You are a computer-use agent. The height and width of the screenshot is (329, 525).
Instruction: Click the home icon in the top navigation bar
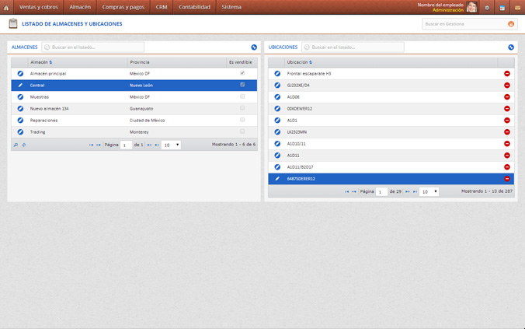tap(6, 7)
